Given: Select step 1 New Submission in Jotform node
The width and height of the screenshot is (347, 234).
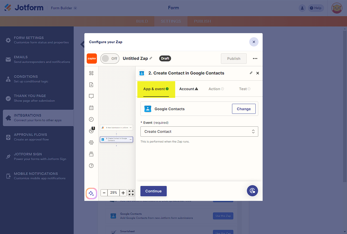Looking at the screenshot, I should pyautogui.click(x=117, y=128).
